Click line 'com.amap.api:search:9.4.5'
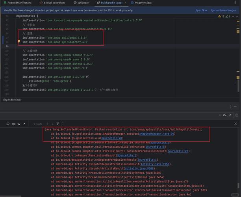The width and height of the screenshot is (241, 197). pos(56,42)
